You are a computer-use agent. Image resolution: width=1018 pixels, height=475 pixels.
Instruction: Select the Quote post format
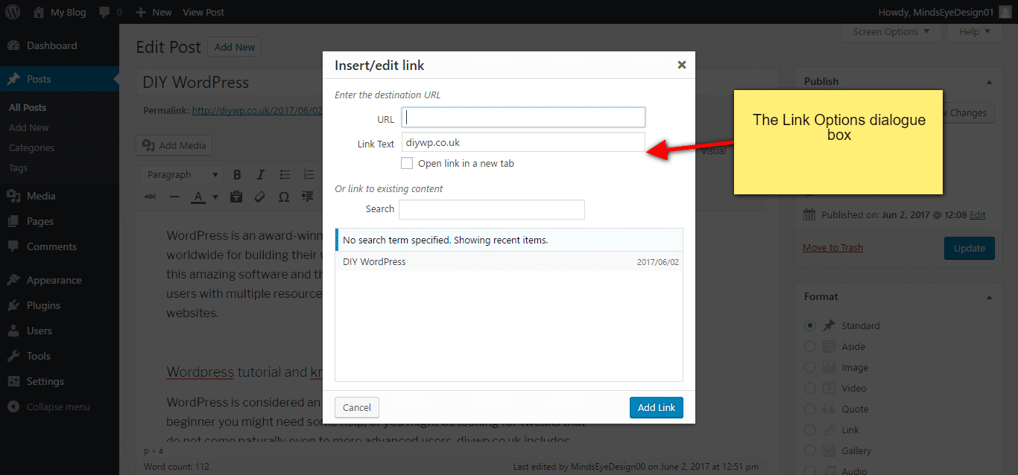coord(810,409)
